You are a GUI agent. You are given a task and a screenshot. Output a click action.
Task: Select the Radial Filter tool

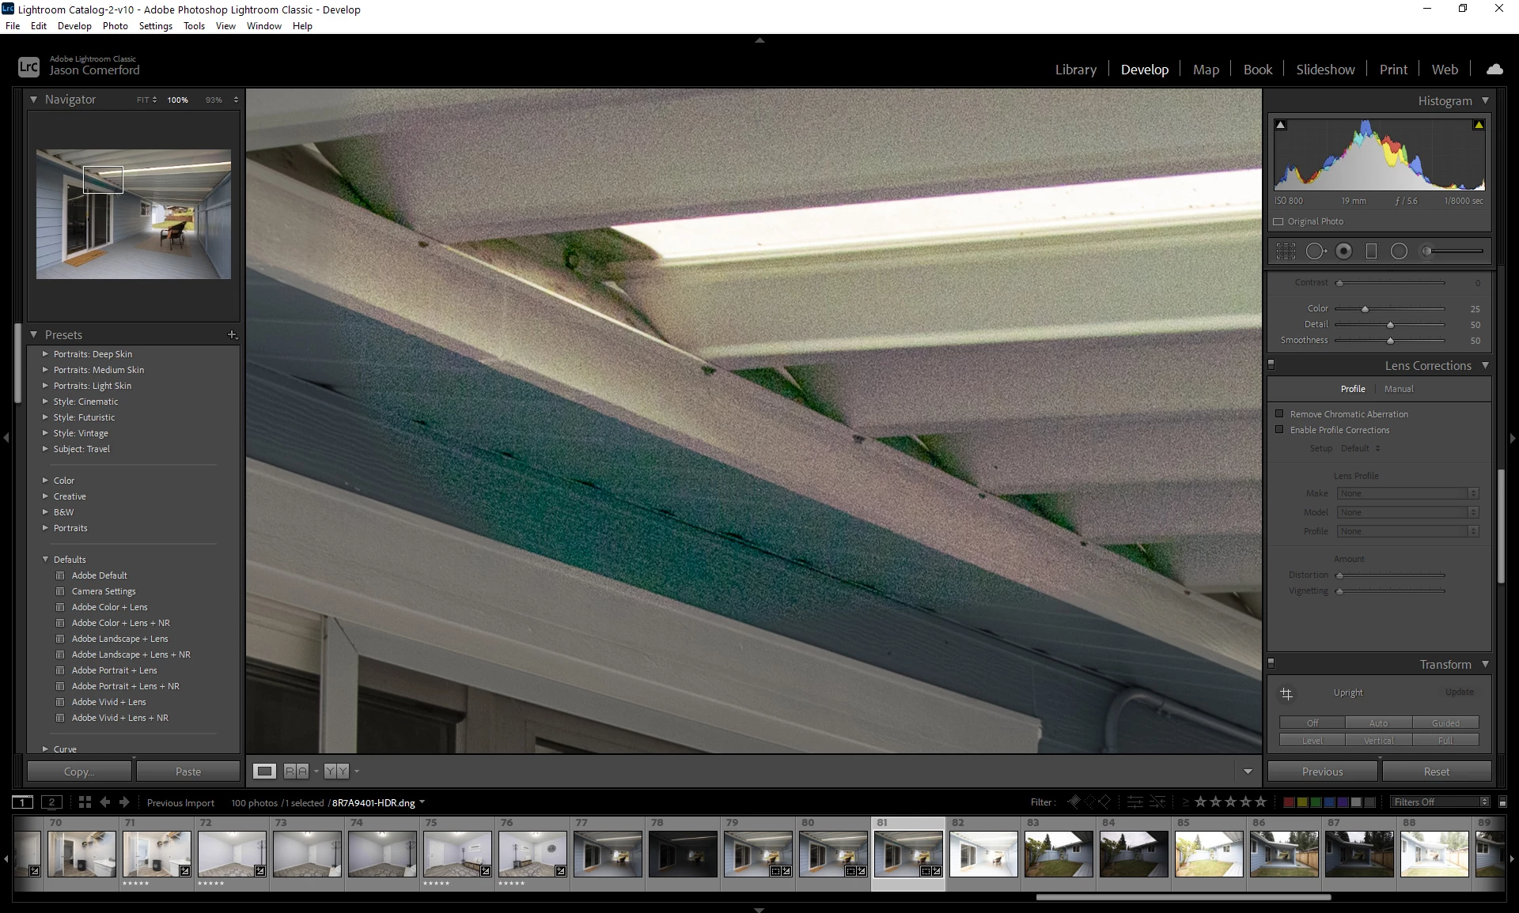[x=1399, y=251]
